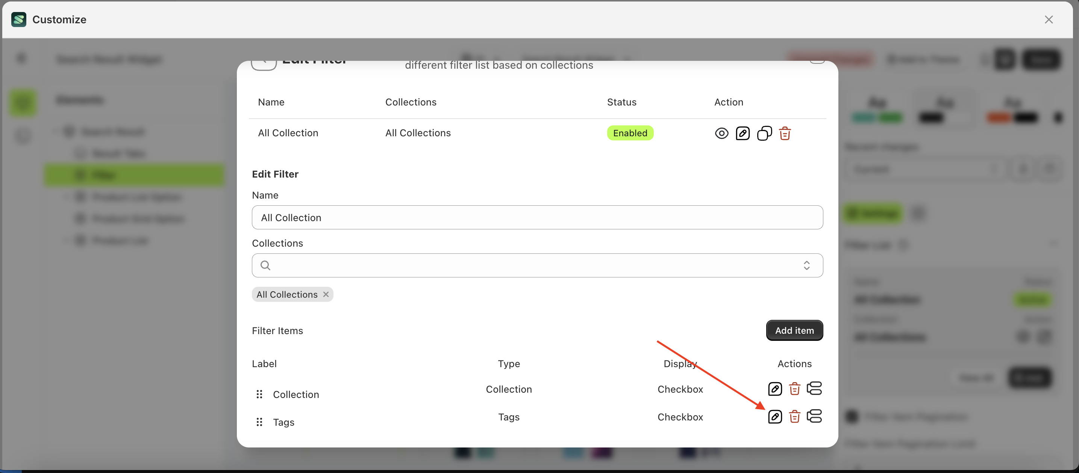Click inside the Name field showing All Collection
Screen dimensions: 1079x473
537,217
